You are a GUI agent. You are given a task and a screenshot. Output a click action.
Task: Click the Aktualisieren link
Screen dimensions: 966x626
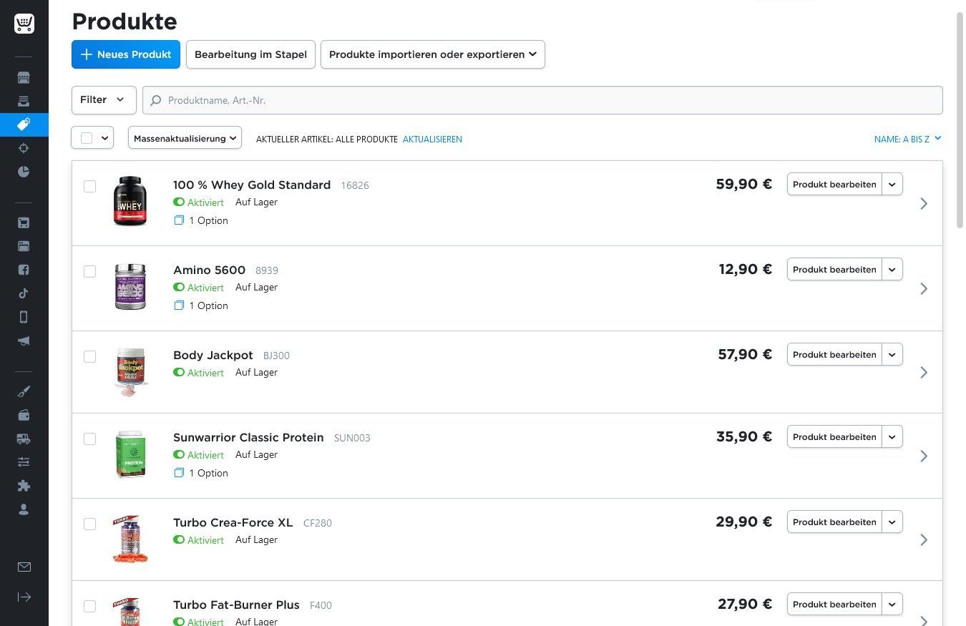[x=432, y=140]
